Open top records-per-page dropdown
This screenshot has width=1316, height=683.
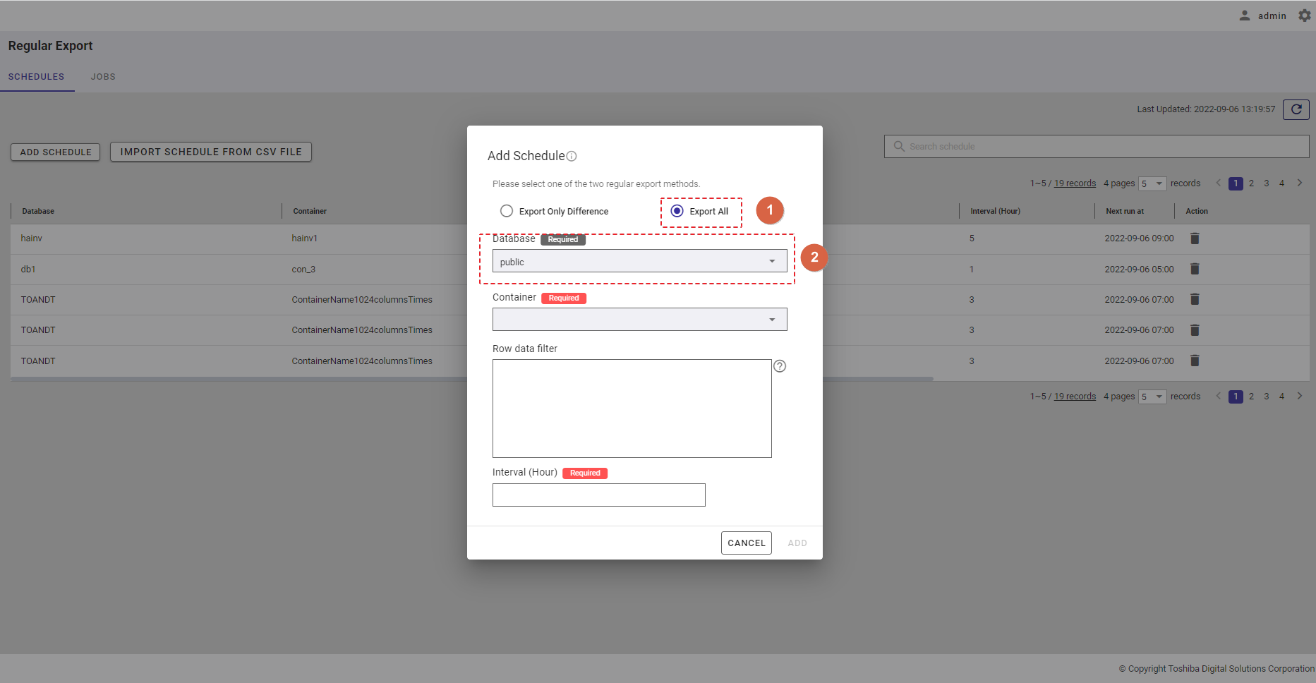click(x=1152, y=183)
